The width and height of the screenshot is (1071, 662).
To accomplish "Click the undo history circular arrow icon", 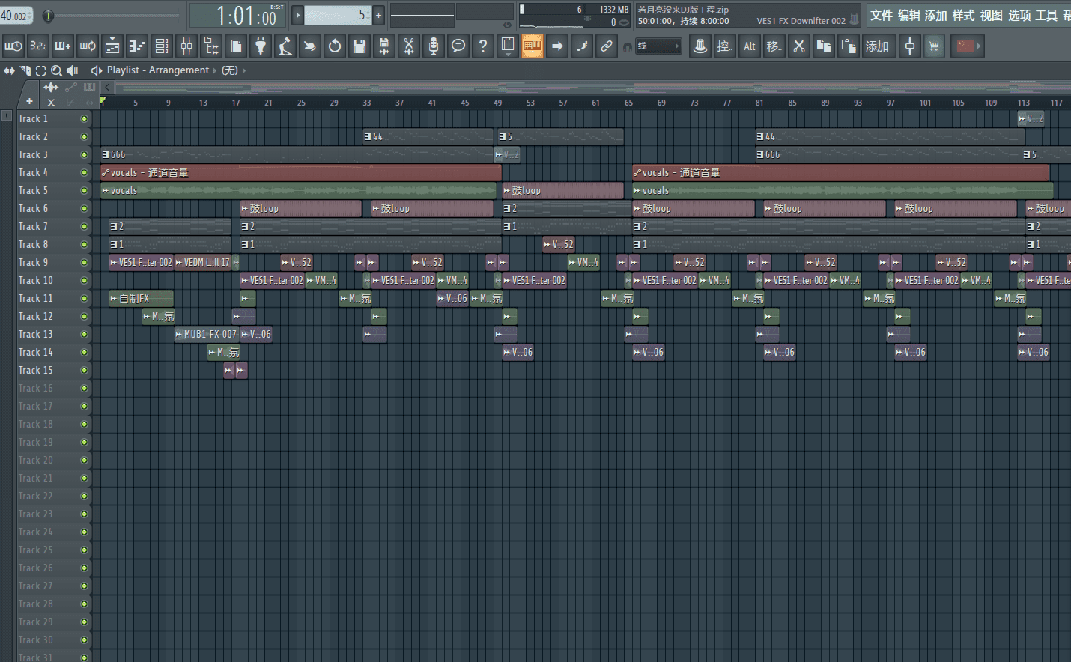I will (335, 46).
